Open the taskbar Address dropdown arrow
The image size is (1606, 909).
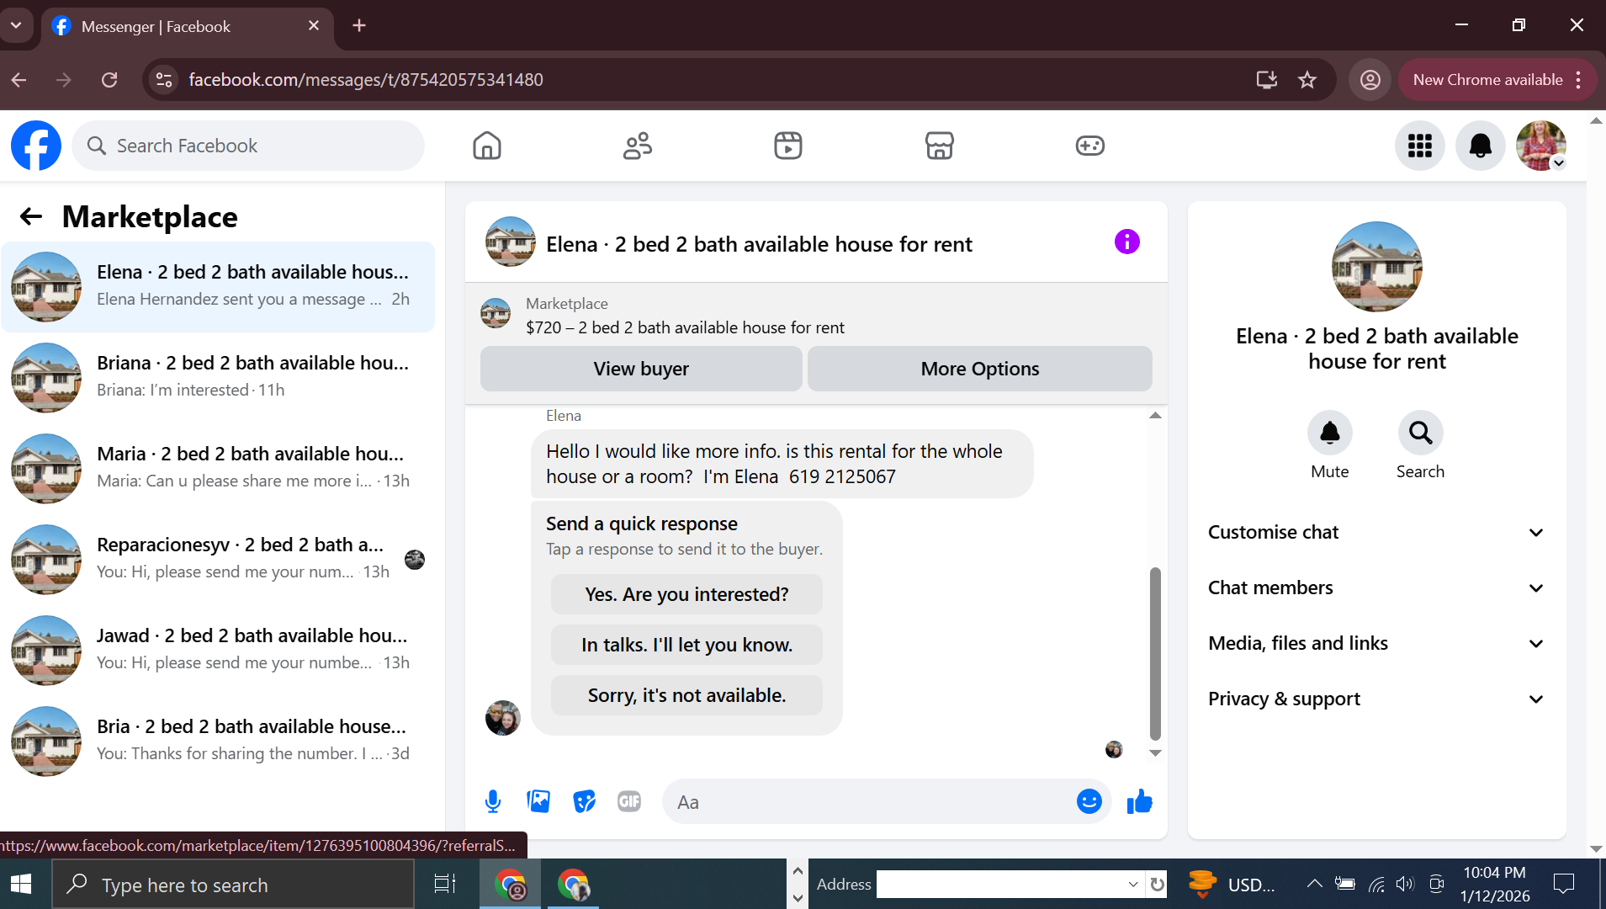[x=1132, y=885]
